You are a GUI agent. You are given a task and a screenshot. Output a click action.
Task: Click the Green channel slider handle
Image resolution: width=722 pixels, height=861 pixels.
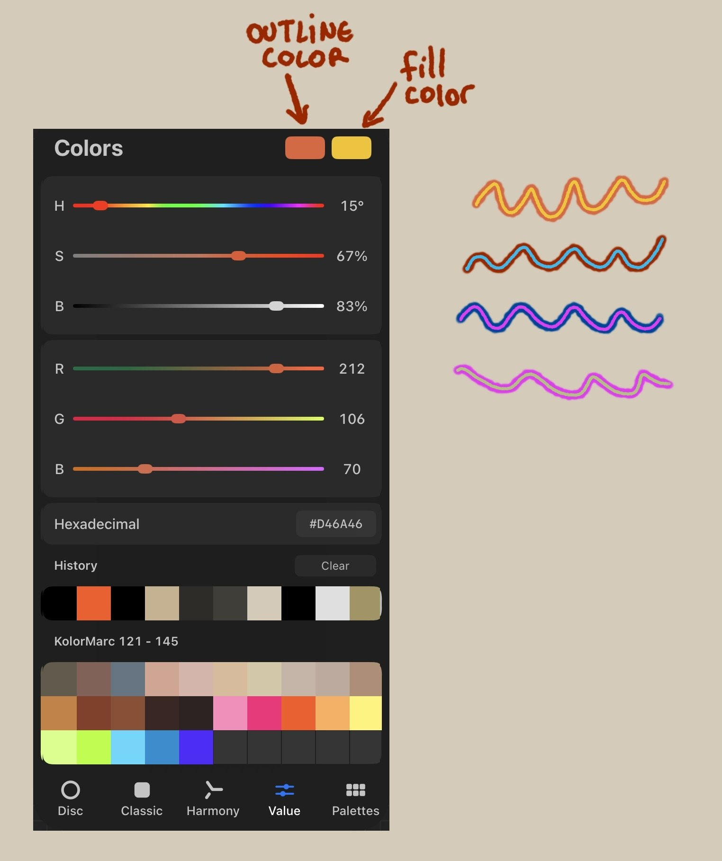(x=178, y=419)
